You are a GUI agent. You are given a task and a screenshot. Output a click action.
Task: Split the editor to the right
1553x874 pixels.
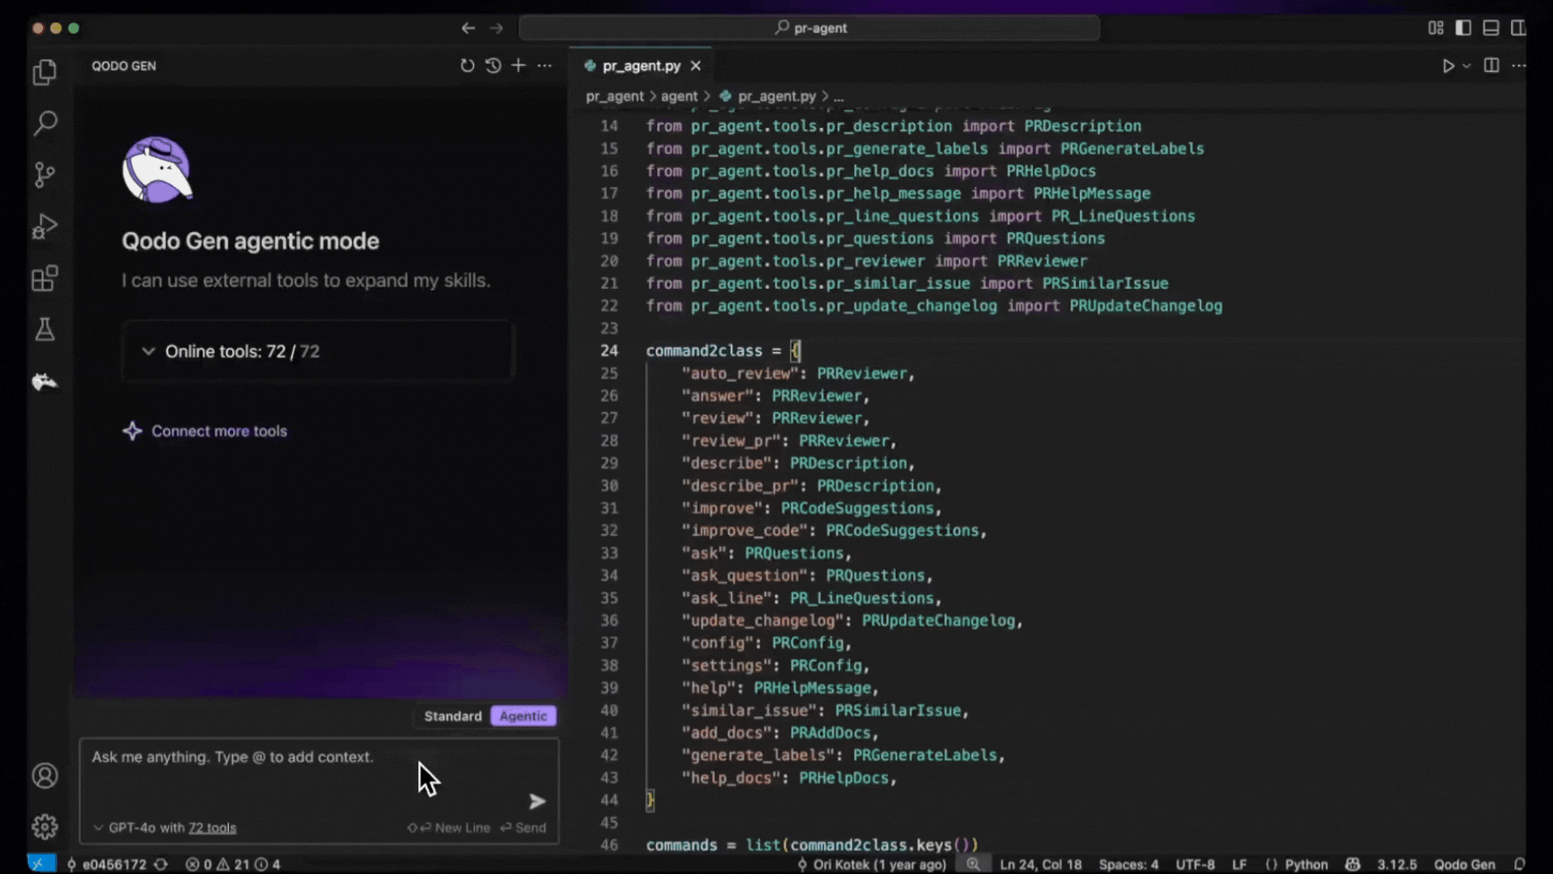click(x=1492, y=66)
